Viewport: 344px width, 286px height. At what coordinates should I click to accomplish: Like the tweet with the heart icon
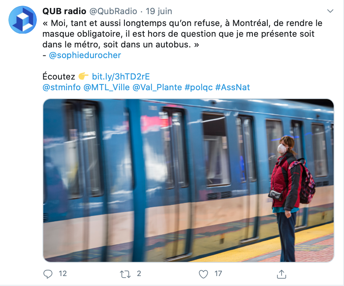pyautogui.click(x=203, y=274)
